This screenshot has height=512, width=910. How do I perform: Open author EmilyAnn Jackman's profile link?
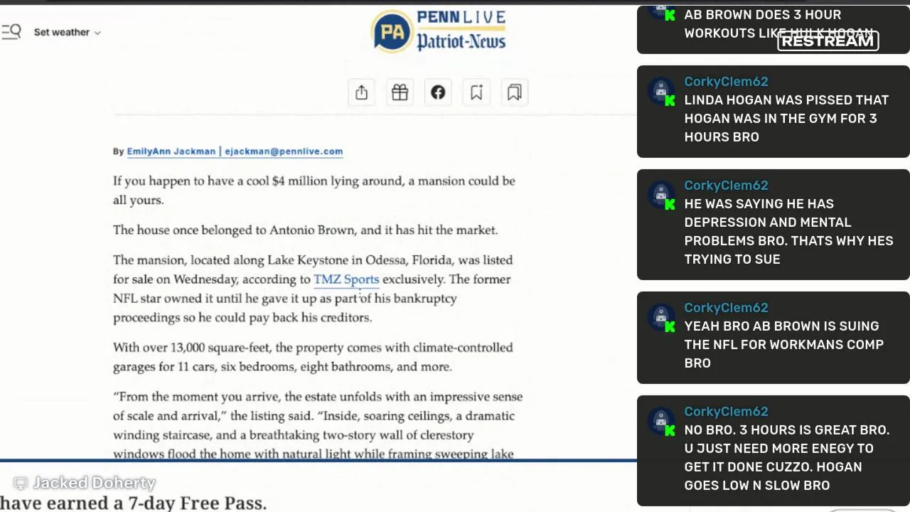pos(171,151)
